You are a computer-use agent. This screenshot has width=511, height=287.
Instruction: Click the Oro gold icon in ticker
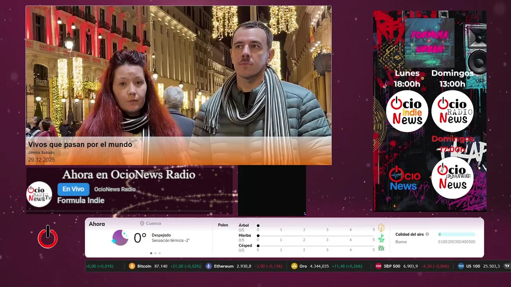click(294, 266)
